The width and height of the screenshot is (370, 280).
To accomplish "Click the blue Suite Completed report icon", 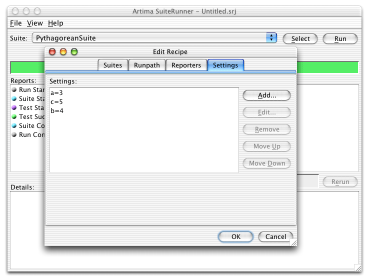I will tap(14, 125).
